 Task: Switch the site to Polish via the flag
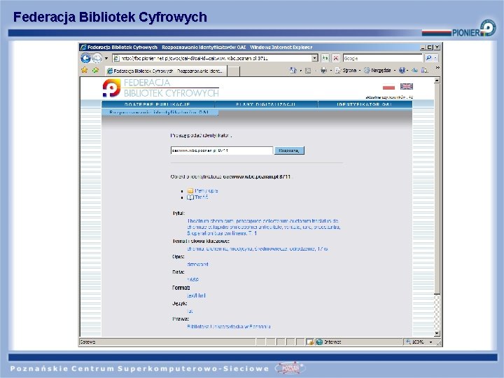388,87
